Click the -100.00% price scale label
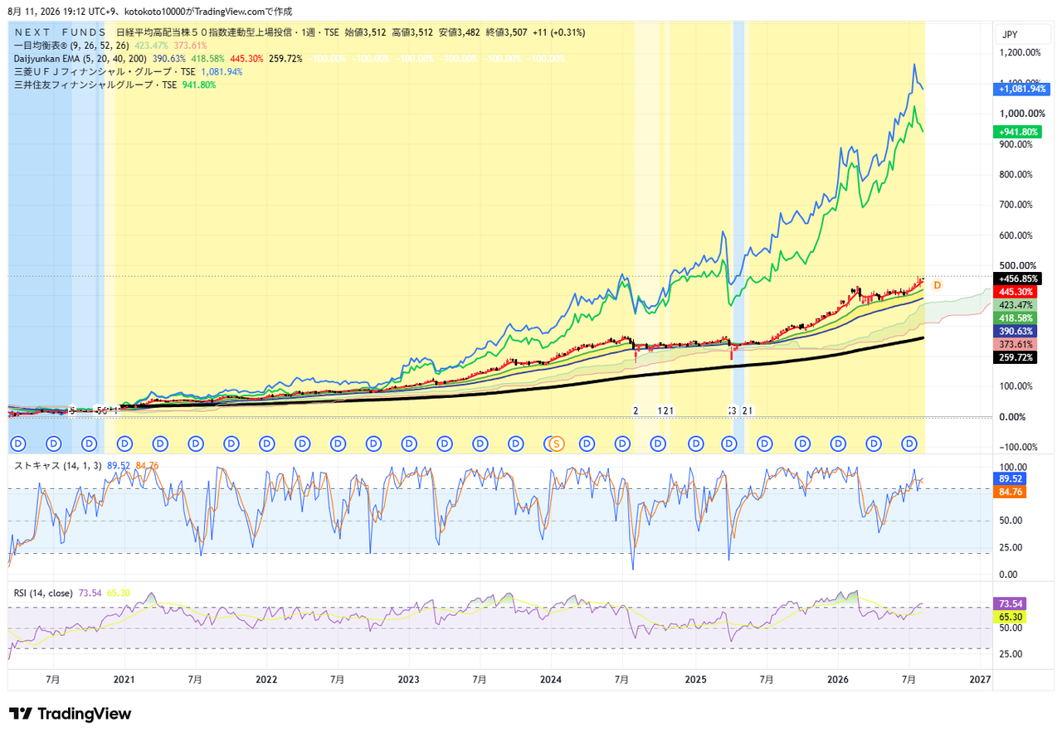Image resolution: width=1062 pixels, height=737 pixels. (x=1018, y=448)
